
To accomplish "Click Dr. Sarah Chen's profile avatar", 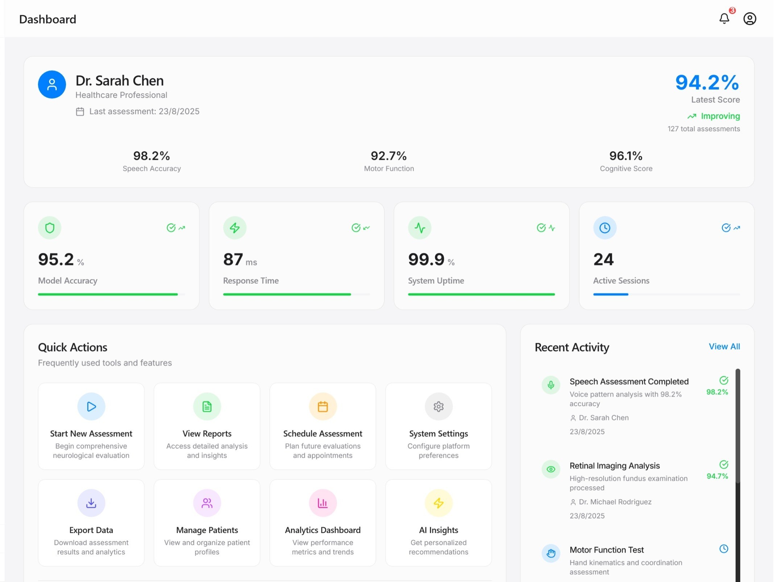I will (x=52, y=84).
